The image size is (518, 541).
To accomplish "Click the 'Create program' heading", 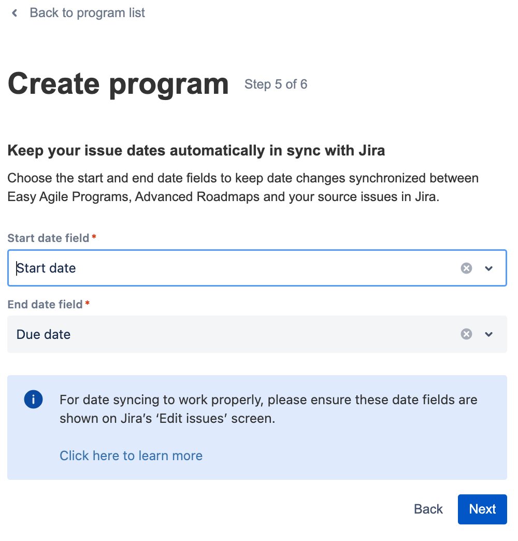I will coord(118,84).
